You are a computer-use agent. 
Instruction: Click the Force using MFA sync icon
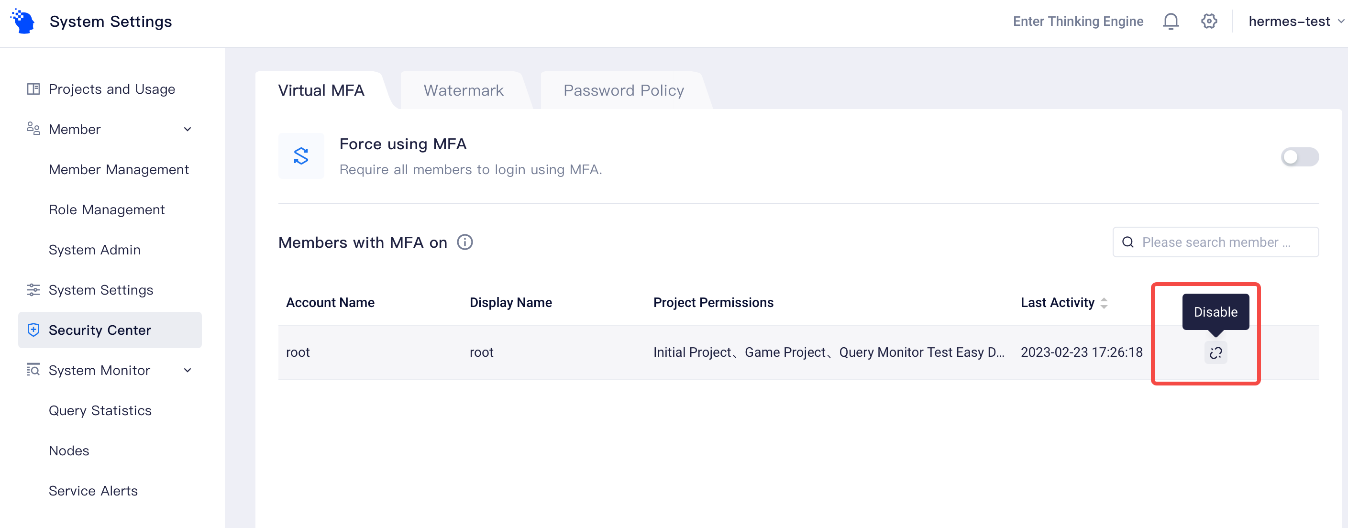pos(301,156)
